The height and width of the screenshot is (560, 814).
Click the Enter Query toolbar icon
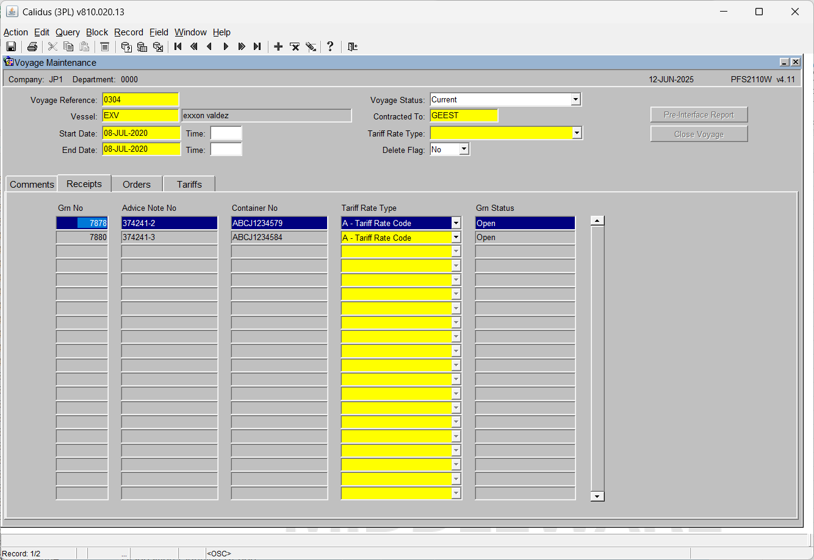126,47
